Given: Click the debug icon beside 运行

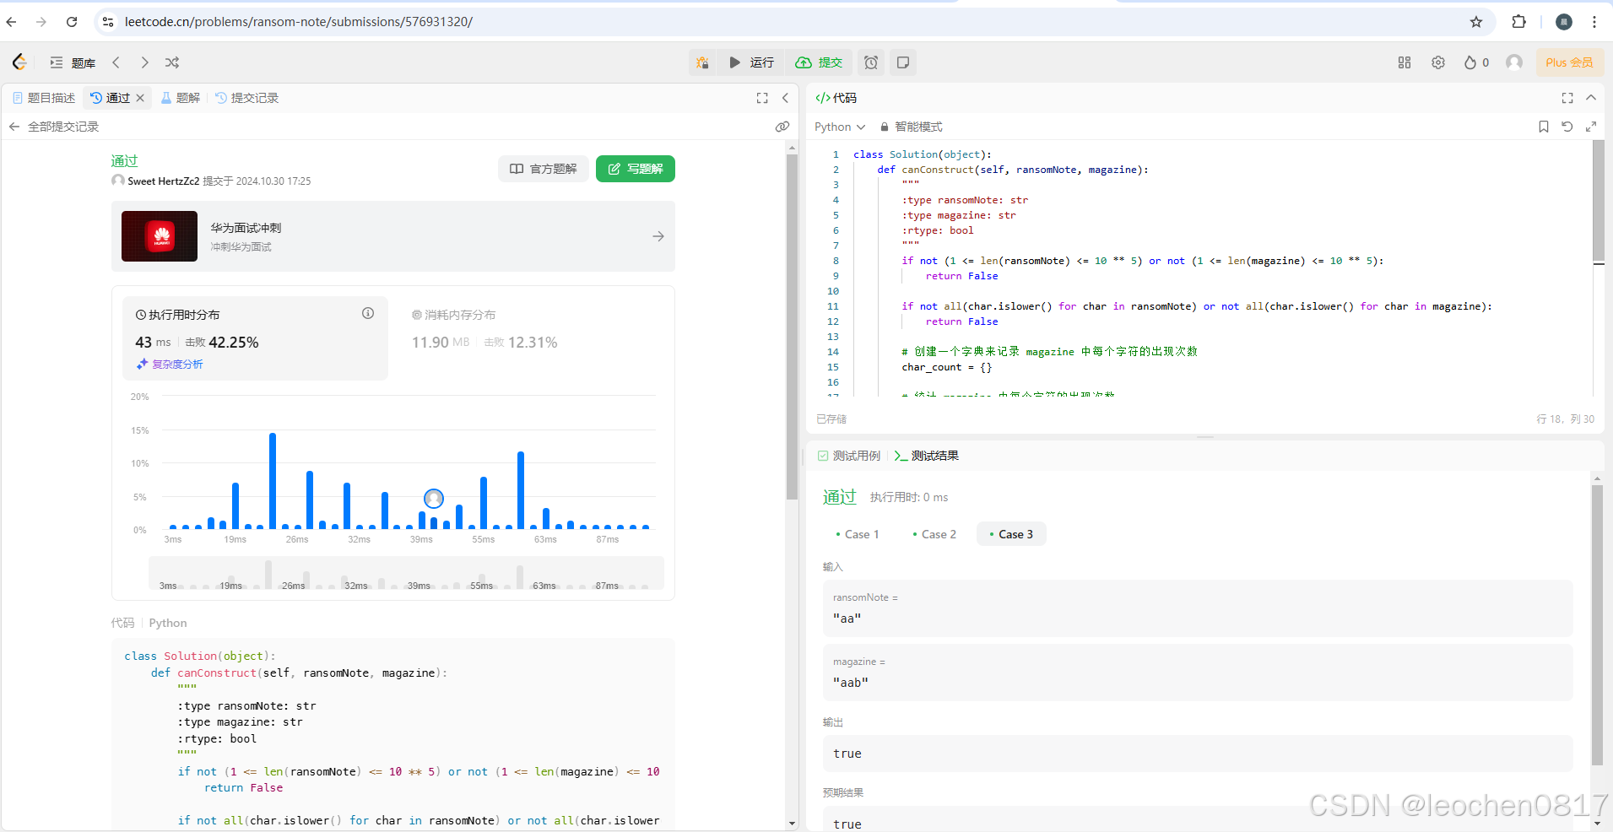Looking at the screenshot, I should [x=702, y=62].
